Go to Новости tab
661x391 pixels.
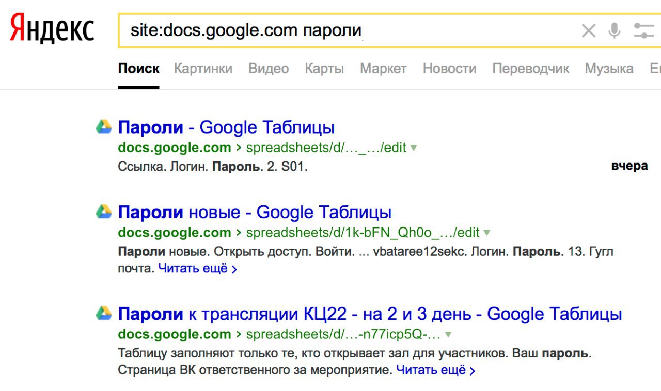(x=449, y=69)
